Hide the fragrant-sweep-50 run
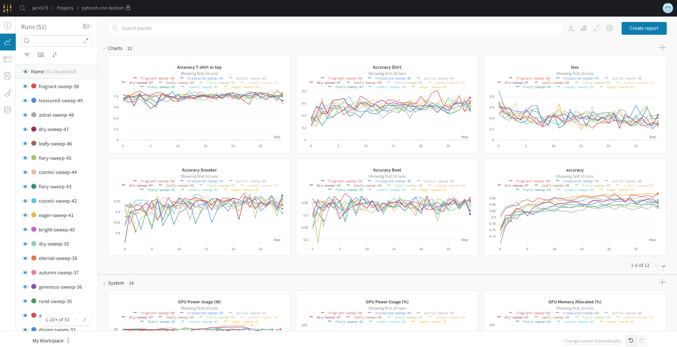Viewport: 677px width, 347px height. coord(25,86)
